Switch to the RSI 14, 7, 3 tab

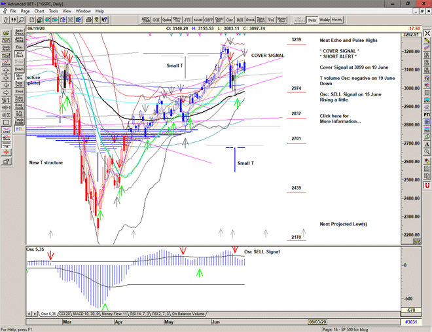pyautogui.click(x=139, y=314)
